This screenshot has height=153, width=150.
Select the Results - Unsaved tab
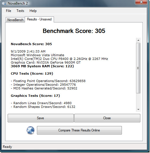click(x=39, y=19)
